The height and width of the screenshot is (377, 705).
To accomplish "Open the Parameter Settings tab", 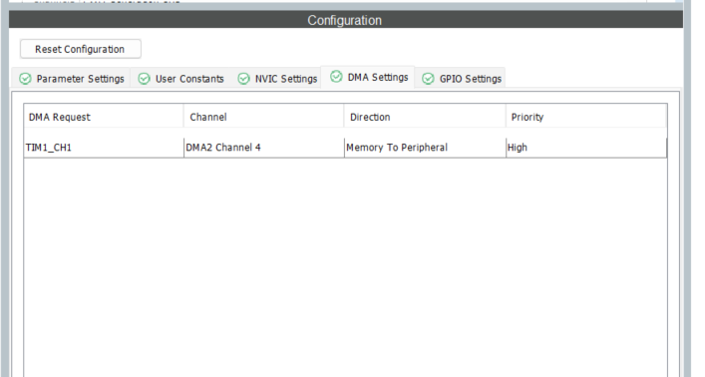I will (72, 79).
